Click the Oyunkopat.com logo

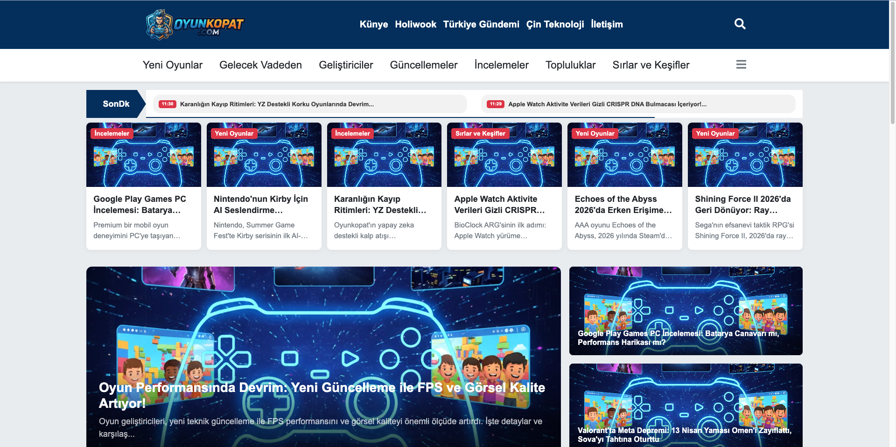[x=195, y=24]
